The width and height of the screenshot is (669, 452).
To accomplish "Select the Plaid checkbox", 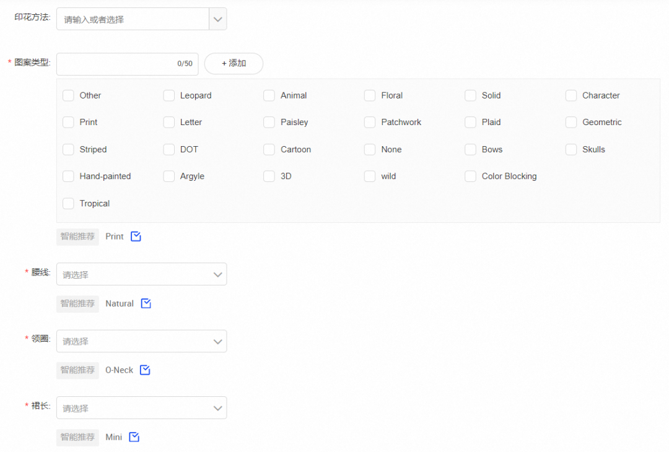I will [471, 123].
